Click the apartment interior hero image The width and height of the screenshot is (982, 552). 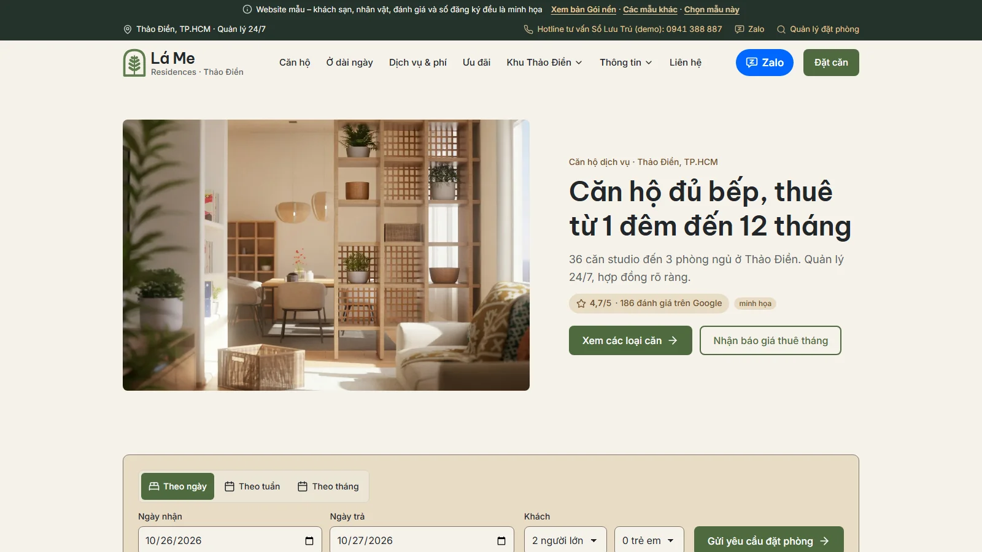[x=326, y=255]
